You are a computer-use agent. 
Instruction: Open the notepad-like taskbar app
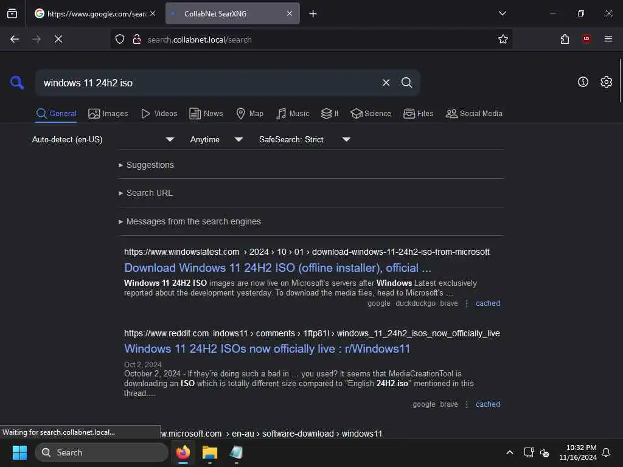pos(236,452)
